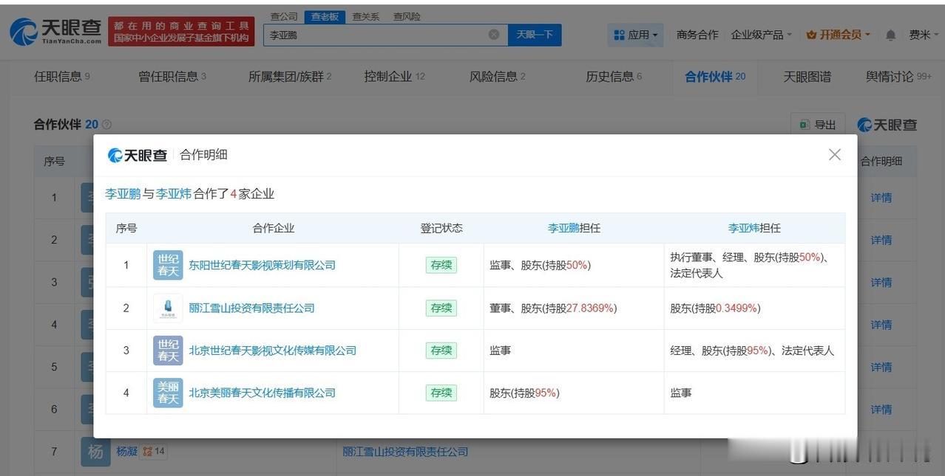The image size is (945, 476).
Task: Click the 存续 badge for 北京世纪春天影视文化传媒
Action: pyautogui.click(x=441, y=350)
